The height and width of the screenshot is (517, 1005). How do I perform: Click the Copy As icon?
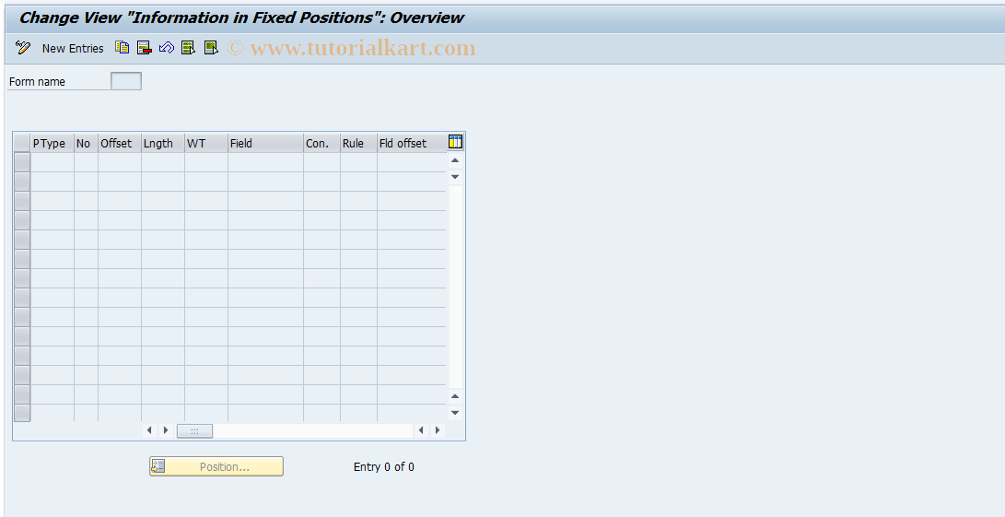click(122, 48)
